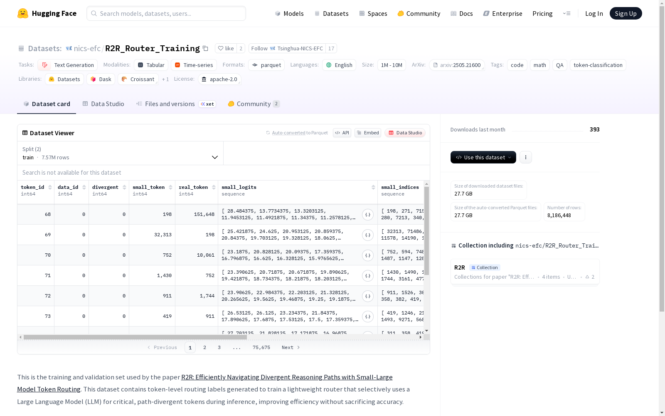
Task: Sort by small_logits column
Action: click(x=373, y=187)
